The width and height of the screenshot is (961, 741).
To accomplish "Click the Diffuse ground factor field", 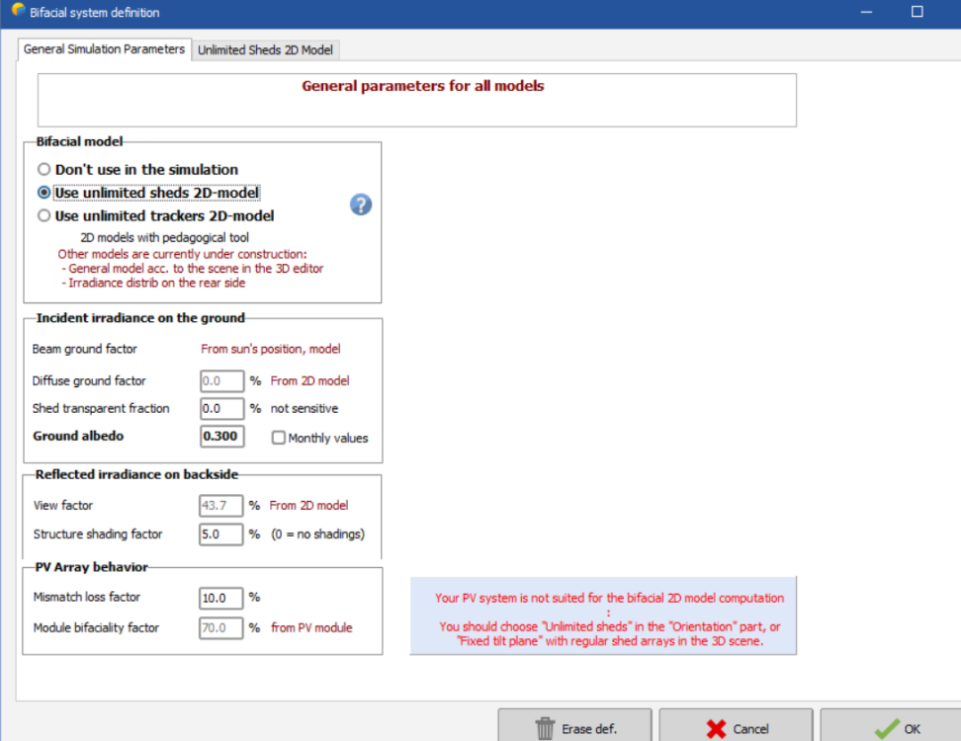I will 221,380.
